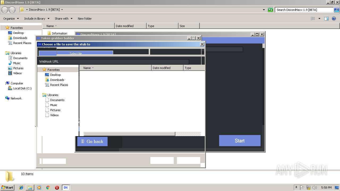The height and width of the screenshot is (191, 340).
Task: Open the Include in library dropdown
Action: click(37, 19)
